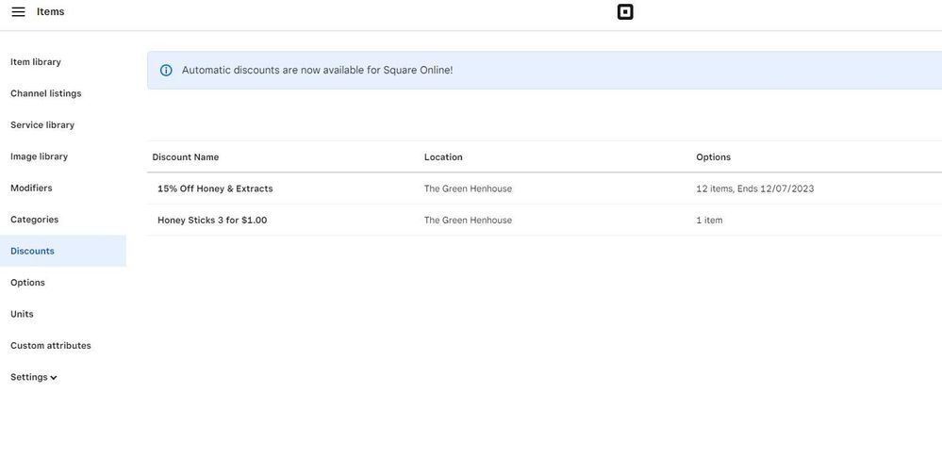The width and height of the screenshot is (942, 459).
Task: Click the info icon in the banner
Action: pos(166,71)
